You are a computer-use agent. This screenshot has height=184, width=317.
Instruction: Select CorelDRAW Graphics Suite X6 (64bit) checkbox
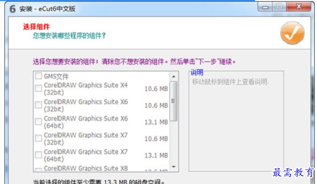pos(38,122)
